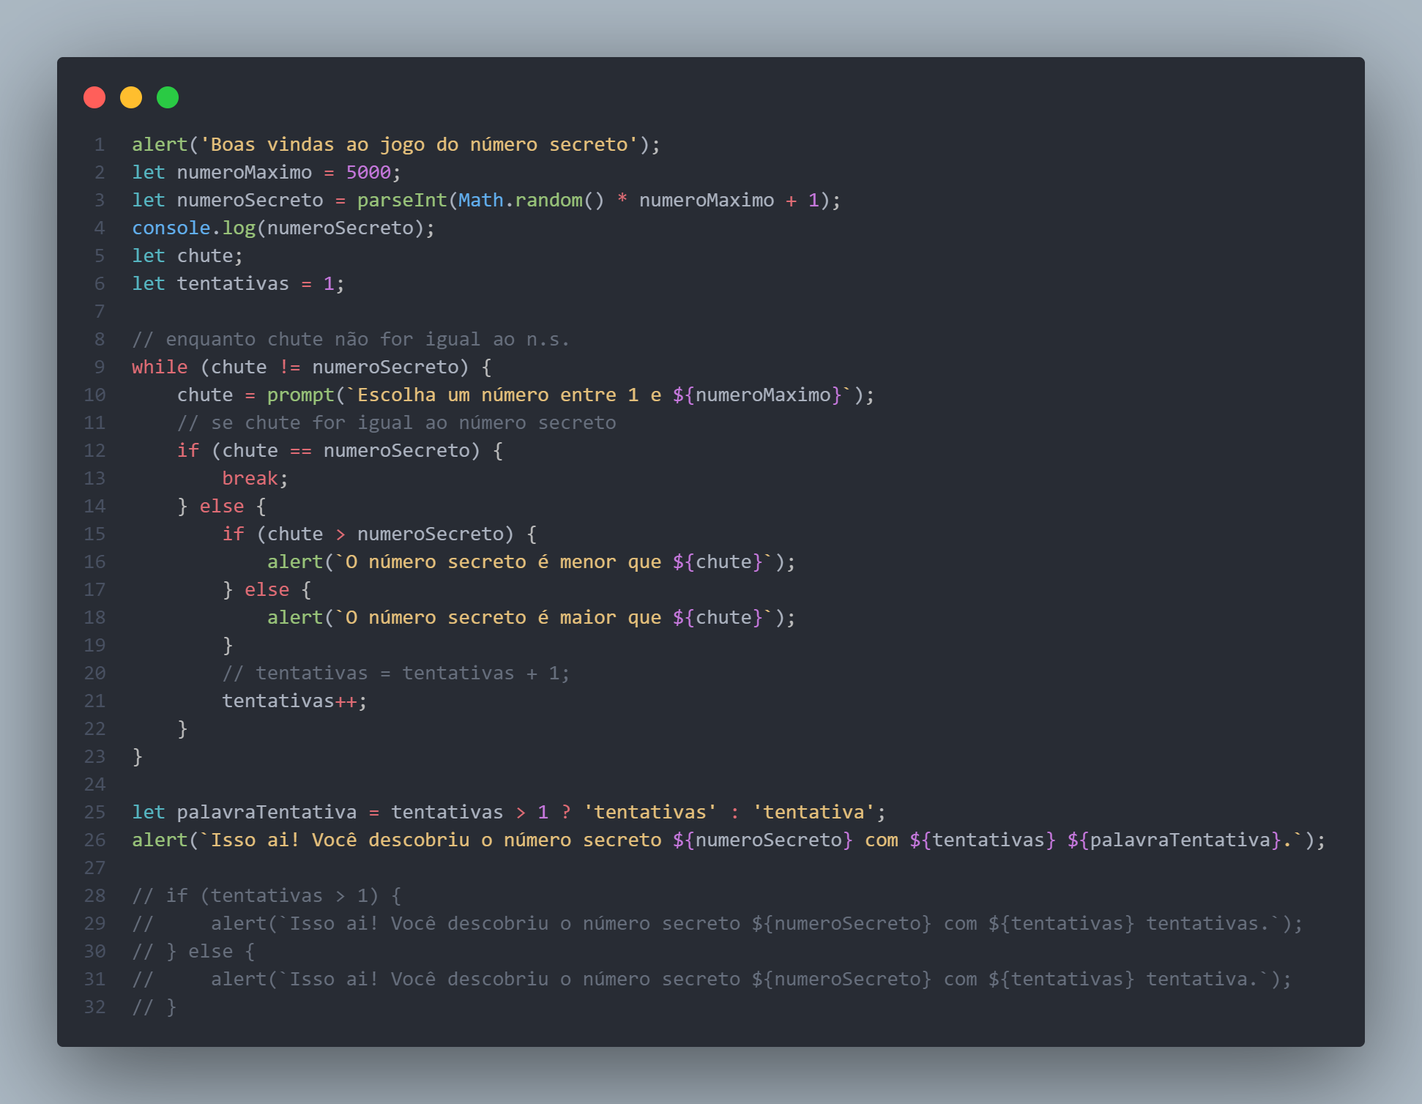Click 'if (chute > numeroSecreto)' on line 15

368,534
